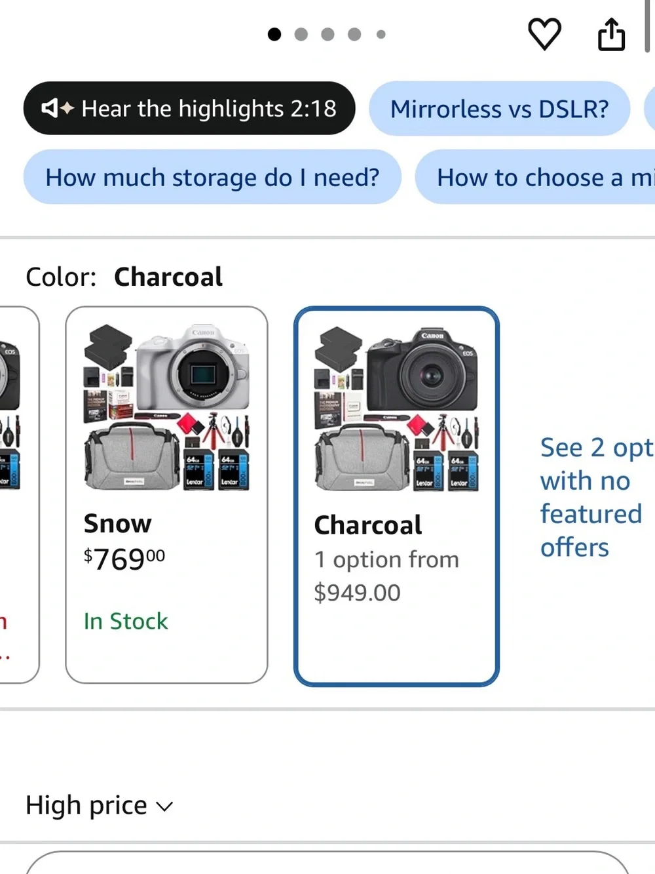Open See 2 options with no featured offers

[597, 497]
